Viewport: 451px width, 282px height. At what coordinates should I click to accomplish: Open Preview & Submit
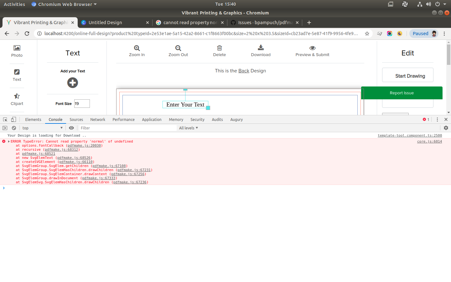312,51
